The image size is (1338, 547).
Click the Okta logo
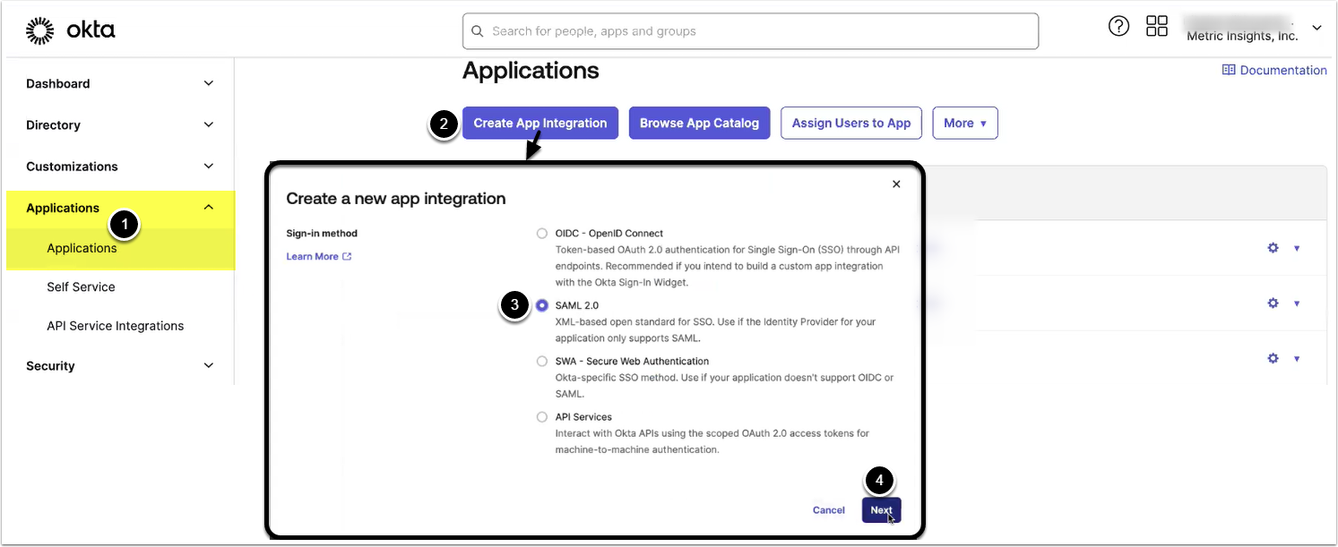(x=71, y=30)
